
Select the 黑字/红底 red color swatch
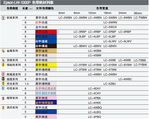tap(46, 32)
